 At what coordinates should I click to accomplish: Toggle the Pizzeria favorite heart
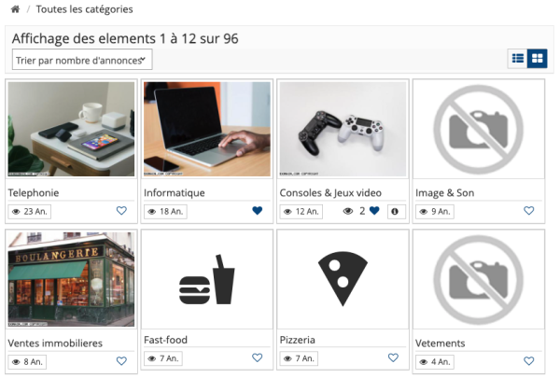tap(393, 357)
